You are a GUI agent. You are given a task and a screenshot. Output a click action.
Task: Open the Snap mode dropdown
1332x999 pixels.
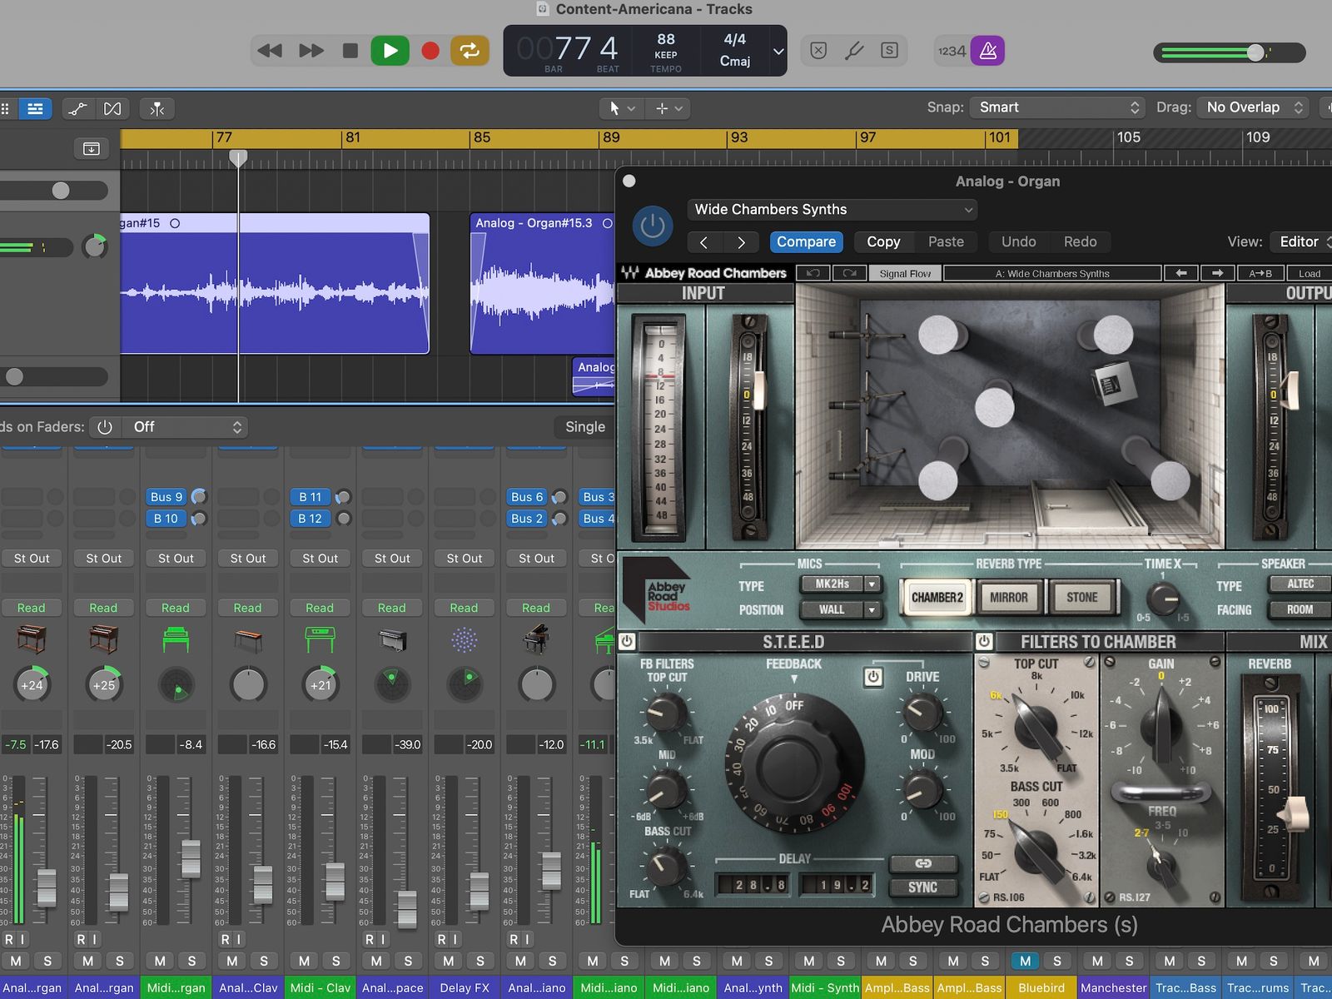(x=1058, y=107)
